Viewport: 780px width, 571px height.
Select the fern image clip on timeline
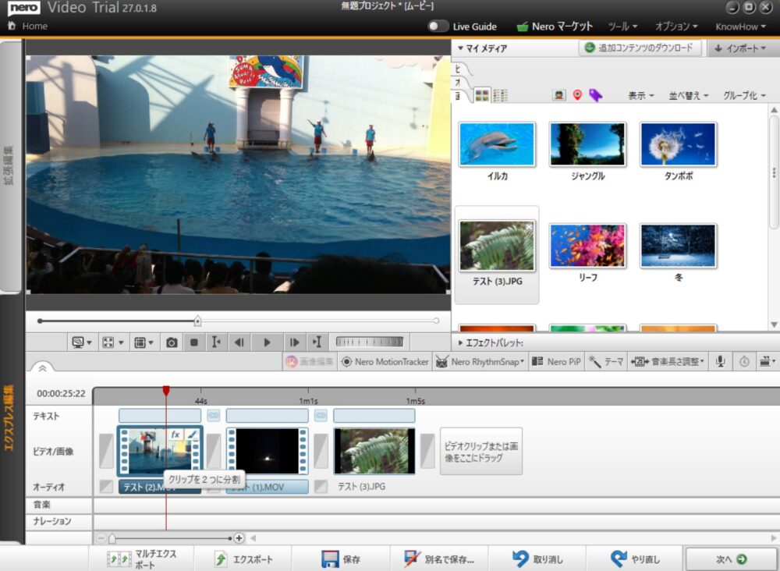tap(374, 451)
